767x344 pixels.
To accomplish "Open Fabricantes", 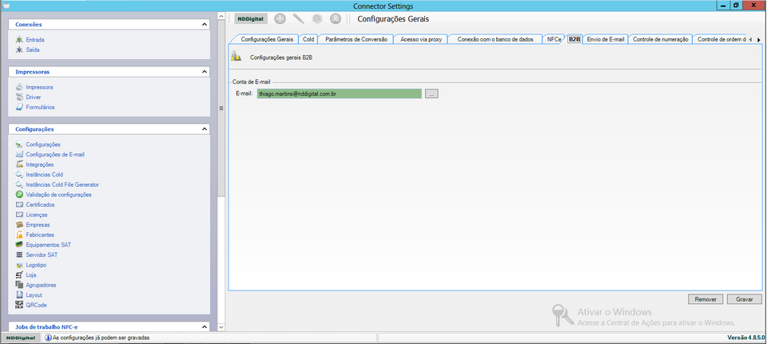I will (x=40, y=235).
